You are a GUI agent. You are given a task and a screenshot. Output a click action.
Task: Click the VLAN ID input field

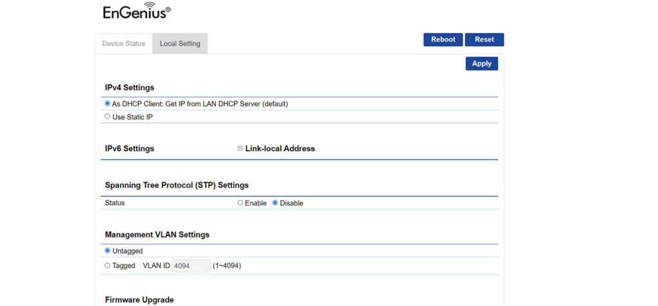pos(191,265)
